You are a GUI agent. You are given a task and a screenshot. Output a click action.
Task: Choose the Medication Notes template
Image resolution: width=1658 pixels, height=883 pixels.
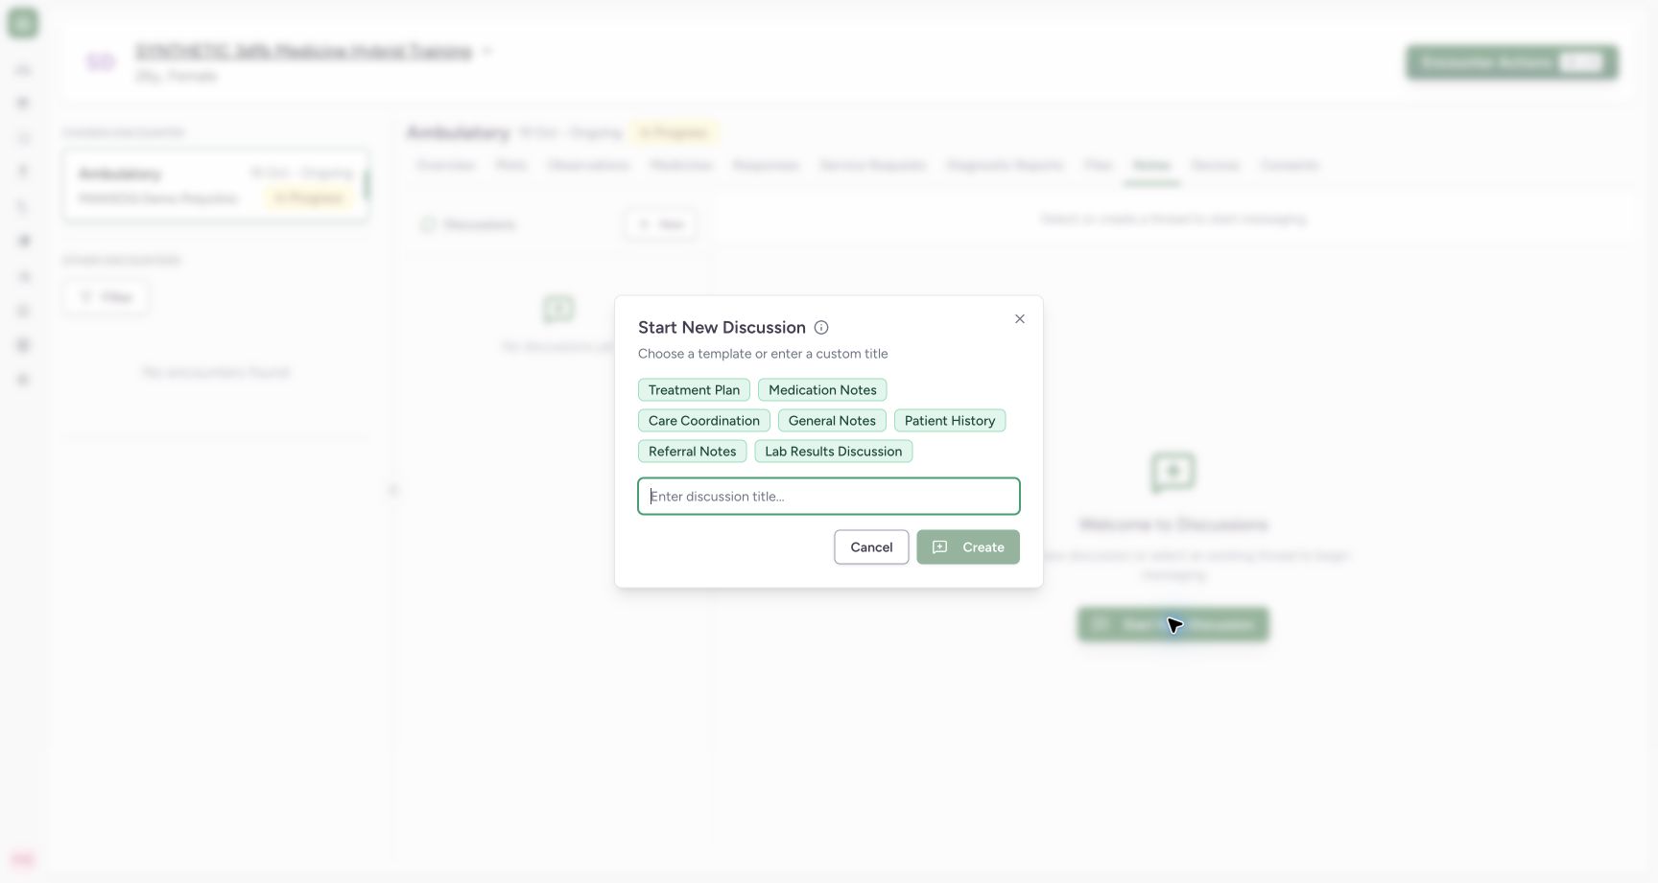coord(822,390)
